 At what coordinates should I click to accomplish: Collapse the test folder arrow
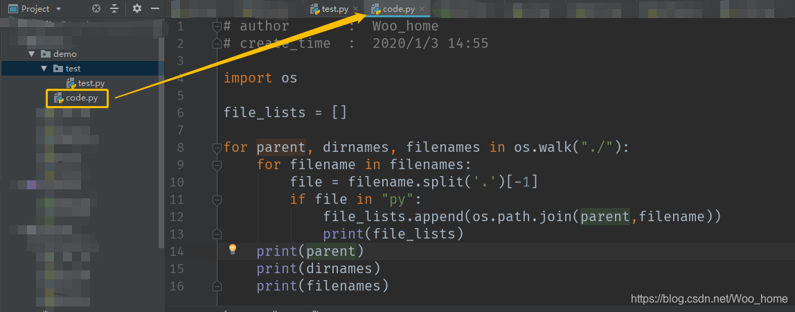44,69
